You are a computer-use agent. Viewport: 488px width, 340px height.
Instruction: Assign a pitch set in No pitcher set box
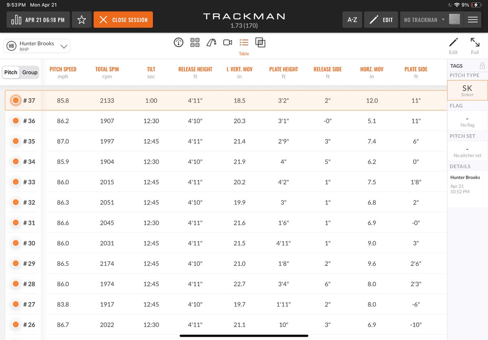pyautogui.click(x=467, y=151)
